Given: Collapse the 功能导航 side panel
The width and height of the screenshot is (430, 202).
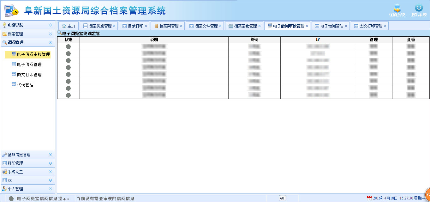Looking at the screenshot, I should click(51, 25).
